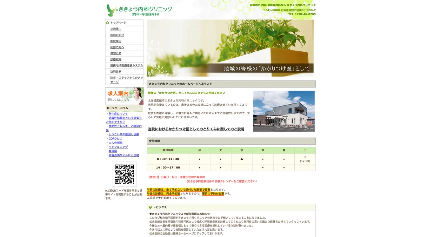Select お知らせ in the sidebar menu

116,53
